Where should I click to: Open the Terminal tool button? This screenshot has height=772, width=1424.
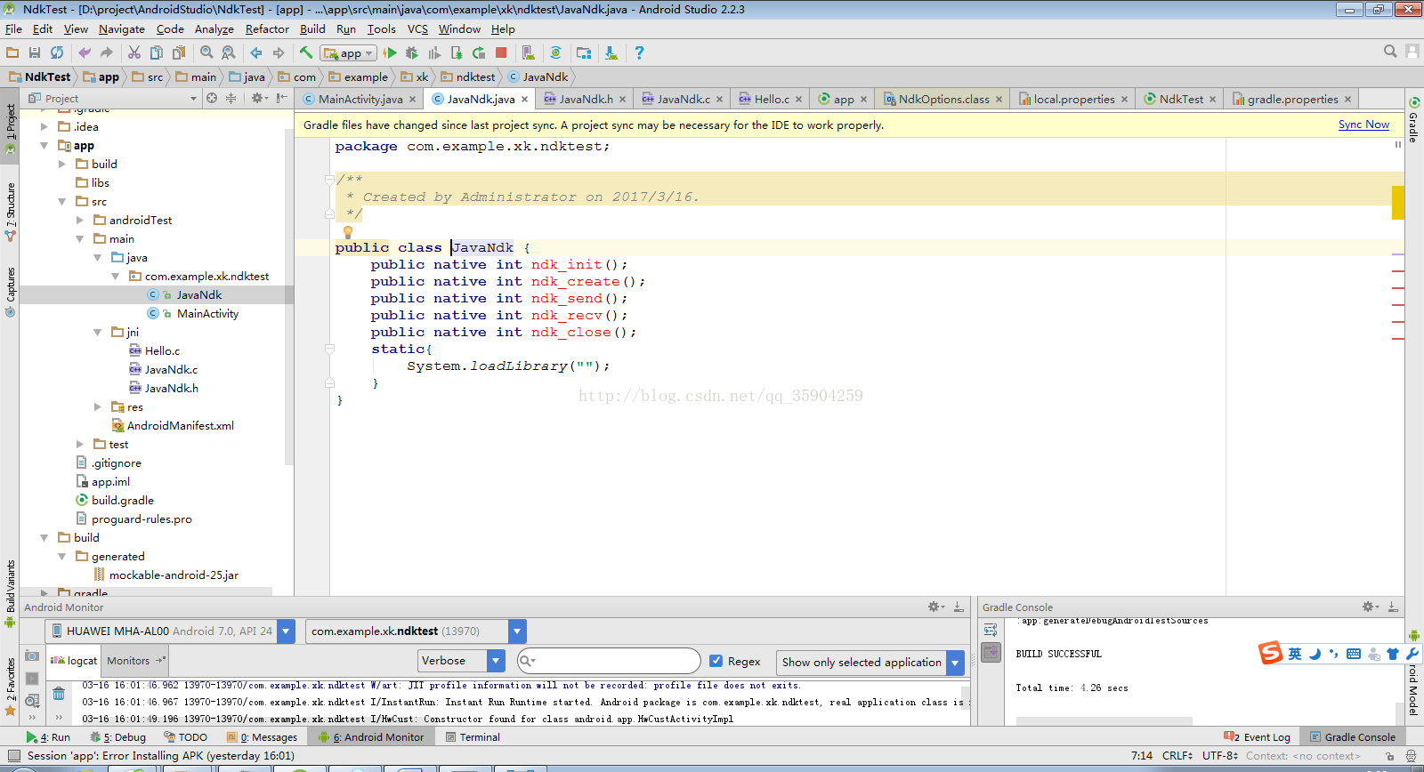(473, 737)
